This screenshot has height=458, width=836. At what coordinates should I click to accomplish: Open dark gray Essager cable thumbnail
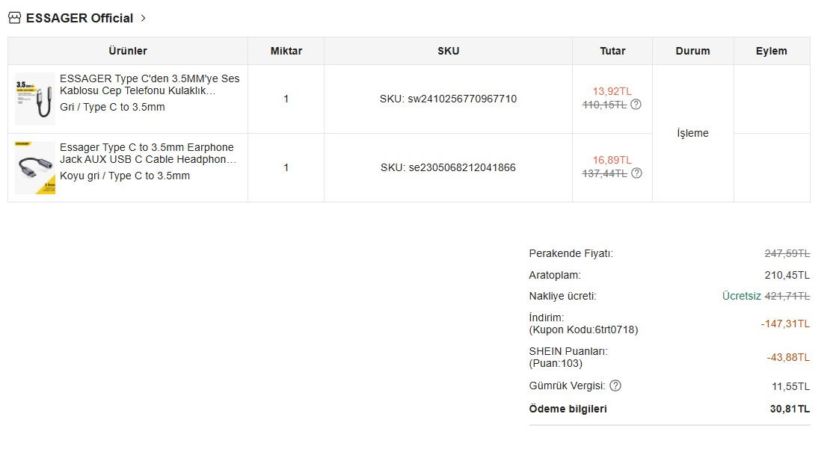click(x=34, y=167)
